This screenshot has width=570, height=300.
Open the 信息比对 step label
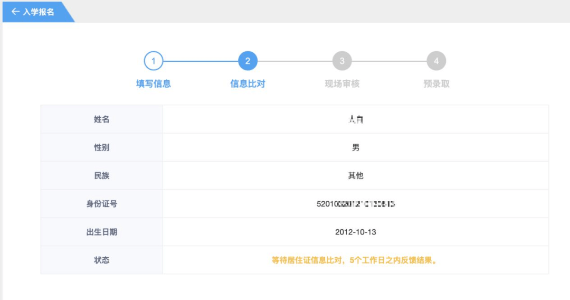coord(248,83)
